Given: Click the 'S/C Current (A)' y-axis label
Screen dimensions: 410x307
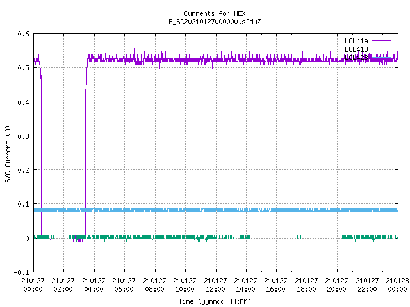Looking at the screenshot, I should click(x=8, y=153).
